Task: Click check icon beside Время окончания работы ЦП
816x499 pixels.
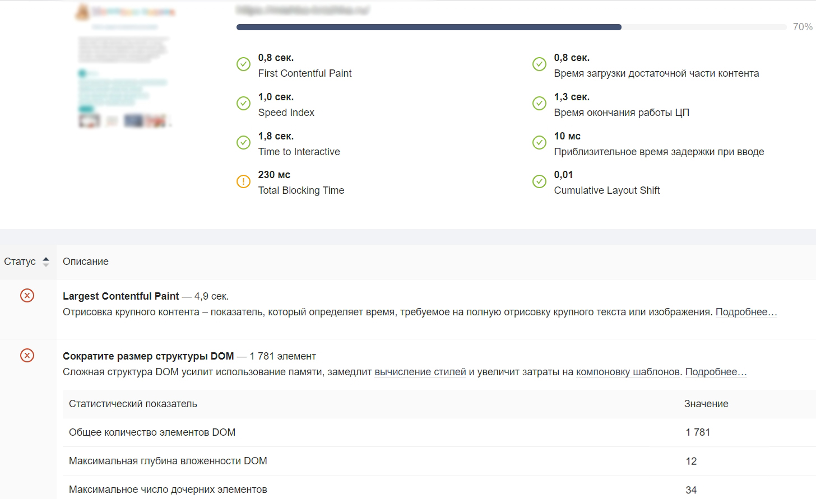Action: pos(539,104)
